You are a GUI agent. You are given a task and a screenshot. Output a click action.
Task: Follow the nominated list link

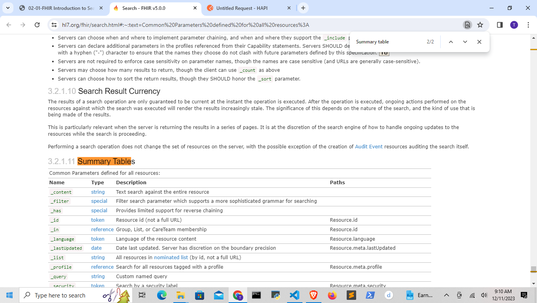(x=171, y=258)
